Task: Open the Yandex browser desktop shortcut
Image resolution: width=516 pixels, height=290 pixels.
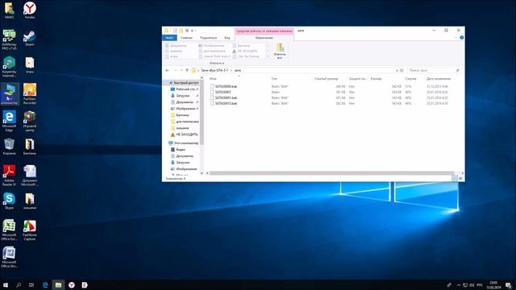Action: [30, 10]
